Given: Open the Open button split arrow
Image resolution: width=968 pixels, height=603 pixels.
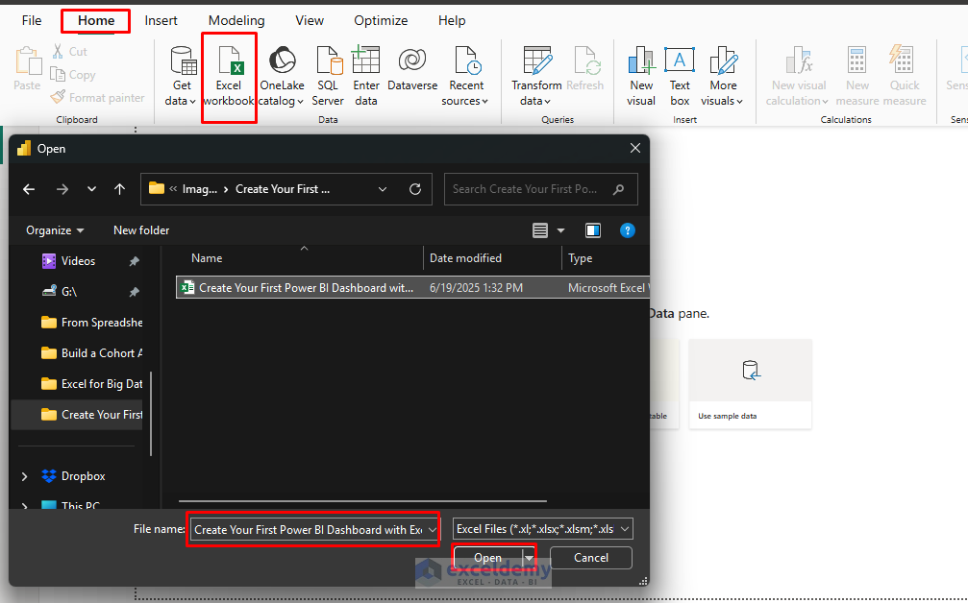Looking at the screenshot, I should pos(529,558).
